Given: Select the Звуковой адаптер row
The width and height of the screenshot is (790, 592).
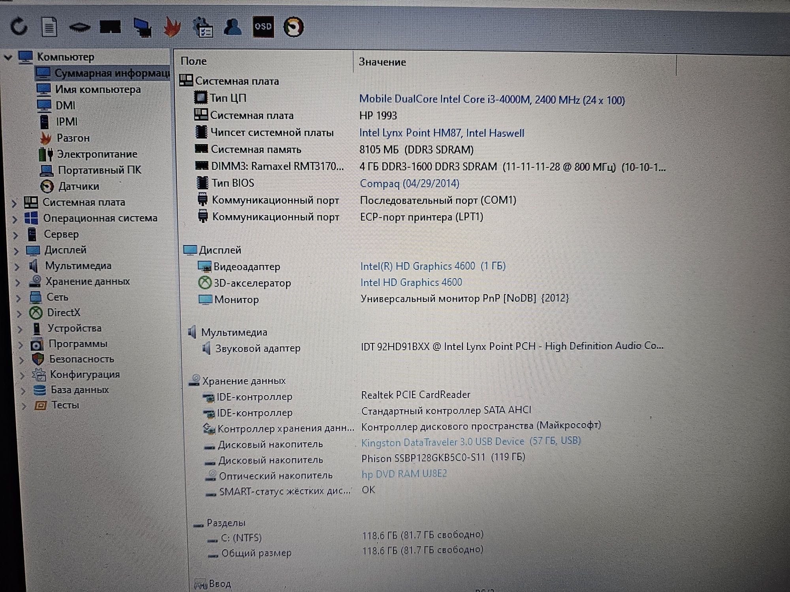Looking at the screenshot, I should pyautogui.click(x=433, y=347).
